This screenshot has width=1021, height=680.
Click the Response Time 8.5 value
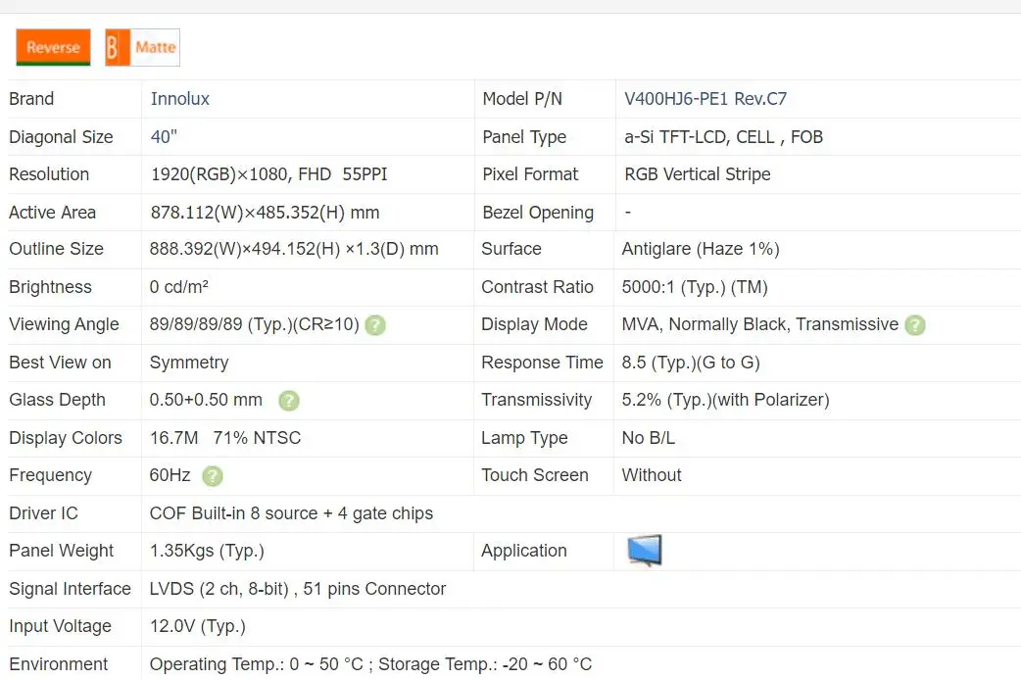[x=690, y=363]
